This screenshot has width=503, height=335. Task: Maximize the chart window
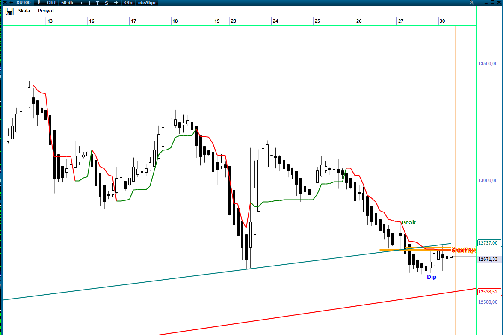coord(493,2)
